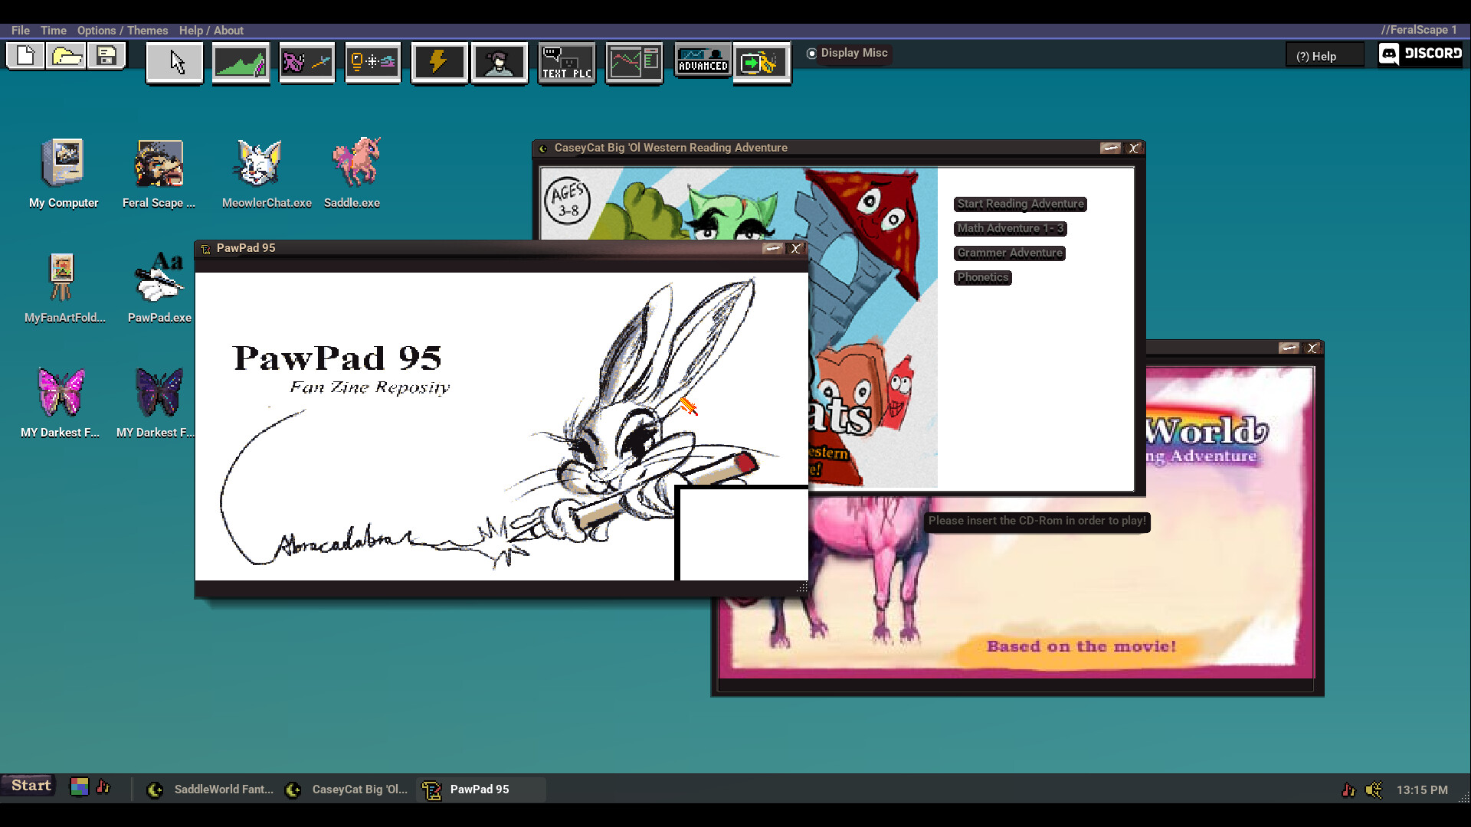The image size is (1471, 827).
Task: Click the PawPad 95 resize grip corner
Action: tap(801, 588)
